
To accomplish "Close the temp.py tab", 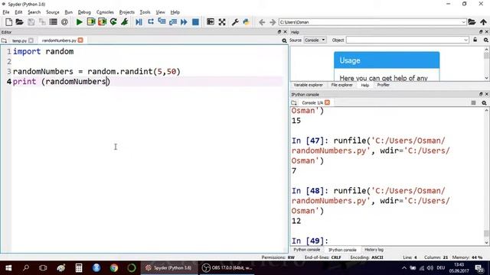I will [x=31, y=40].
